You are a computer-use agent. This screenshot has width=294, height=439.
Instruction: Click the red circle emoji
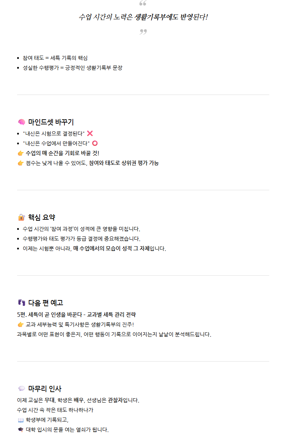(x=95, y=143)
